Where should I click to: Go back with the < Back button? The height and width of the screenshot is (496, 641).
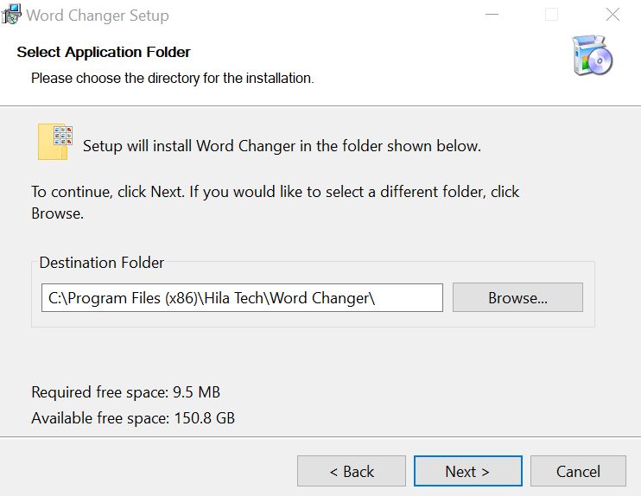pyautogui.click(x=352, y=471)
